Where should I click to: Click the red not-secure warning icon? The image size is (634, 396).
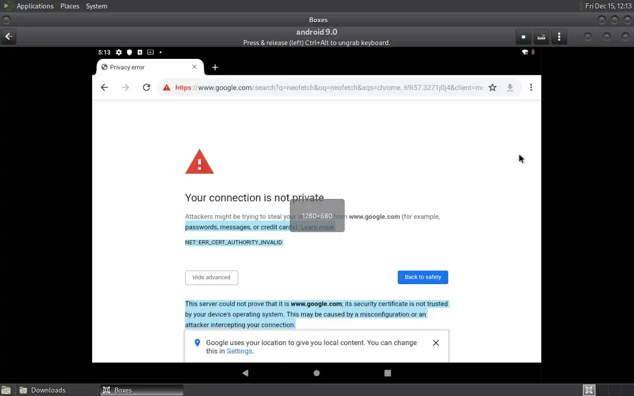pos(166,88)
